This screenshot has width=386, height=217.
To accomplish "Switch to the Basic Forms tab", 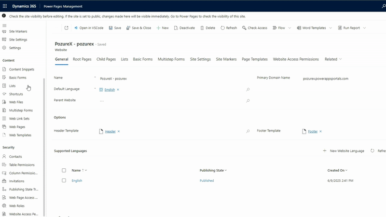I will (x=143, y=59).
